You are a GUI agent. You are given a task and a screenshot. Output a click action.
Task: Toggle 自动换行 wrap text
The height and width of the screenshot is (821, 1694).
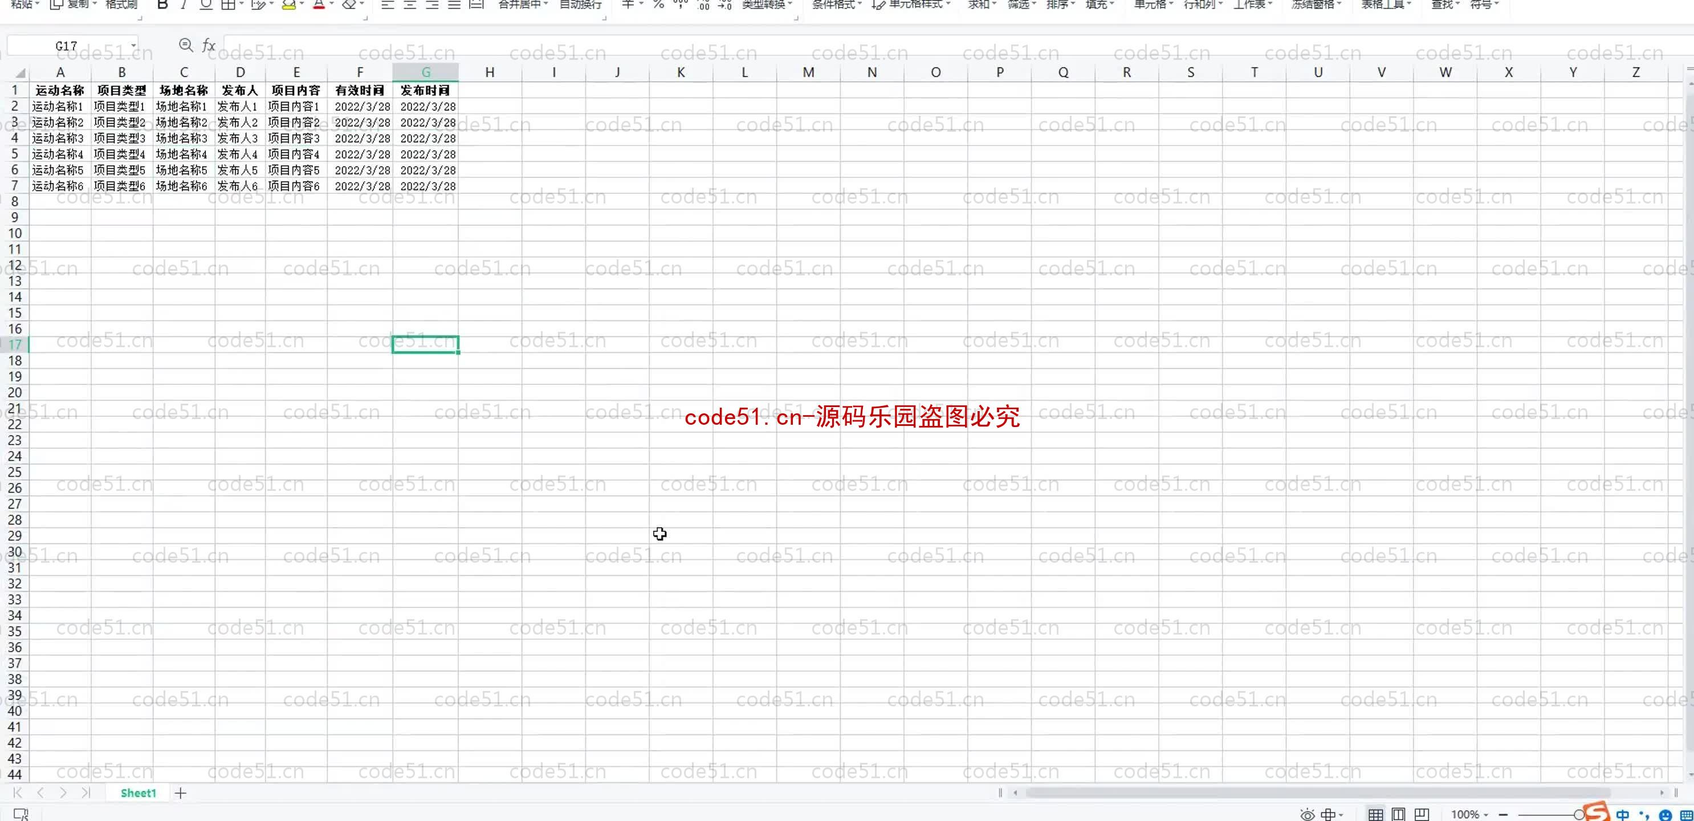pos(581,5)
